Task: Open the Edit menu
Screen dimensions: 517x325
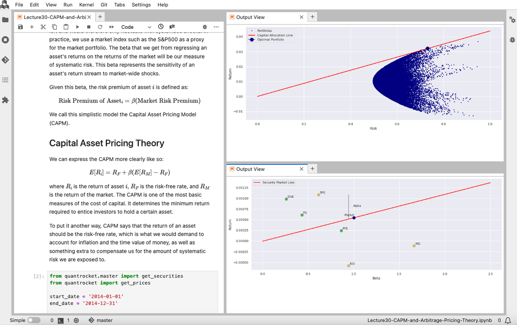Action: point(34,5)
